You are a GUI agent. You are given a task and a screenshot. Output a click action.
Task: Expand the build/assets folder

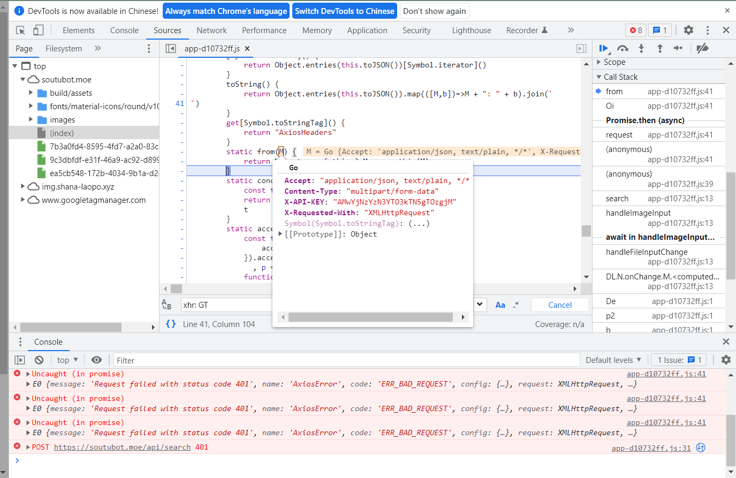coord(31,93)
